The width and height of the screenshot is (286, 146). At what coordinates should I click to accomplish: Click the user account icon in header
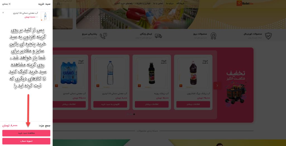(x=58, y=3)
